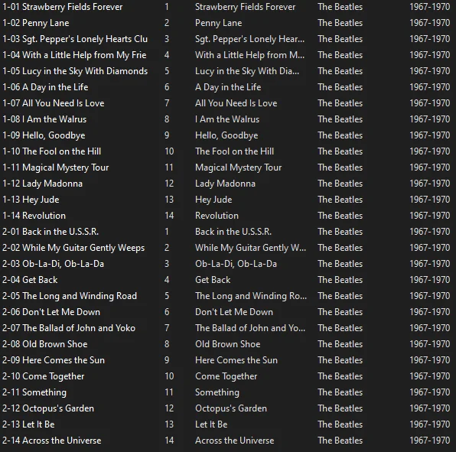Click album '1967-1970' in Get Back row
The width and height of the screenshot is (456, 452).
pyautogui.click(x=430, y=280)
